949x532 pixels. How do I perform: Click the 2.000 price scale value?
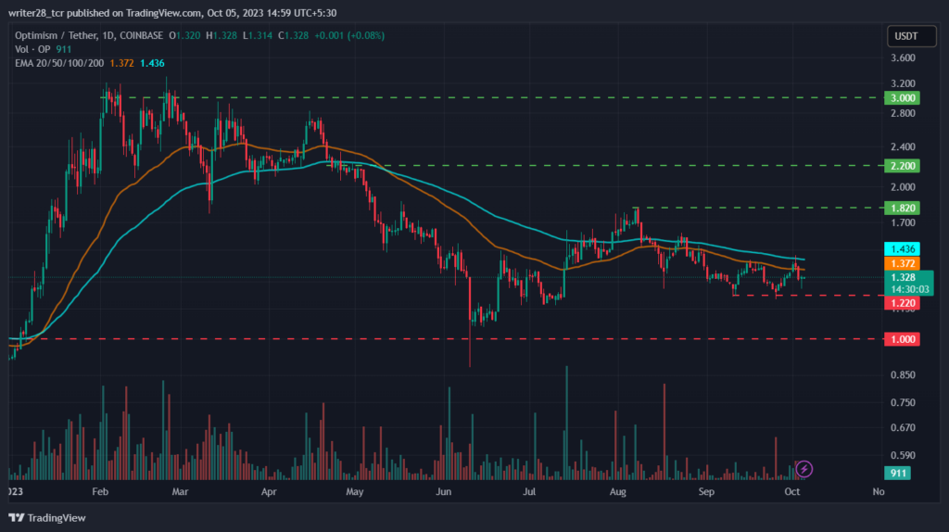pyautogui.click(x=903, y=187)
